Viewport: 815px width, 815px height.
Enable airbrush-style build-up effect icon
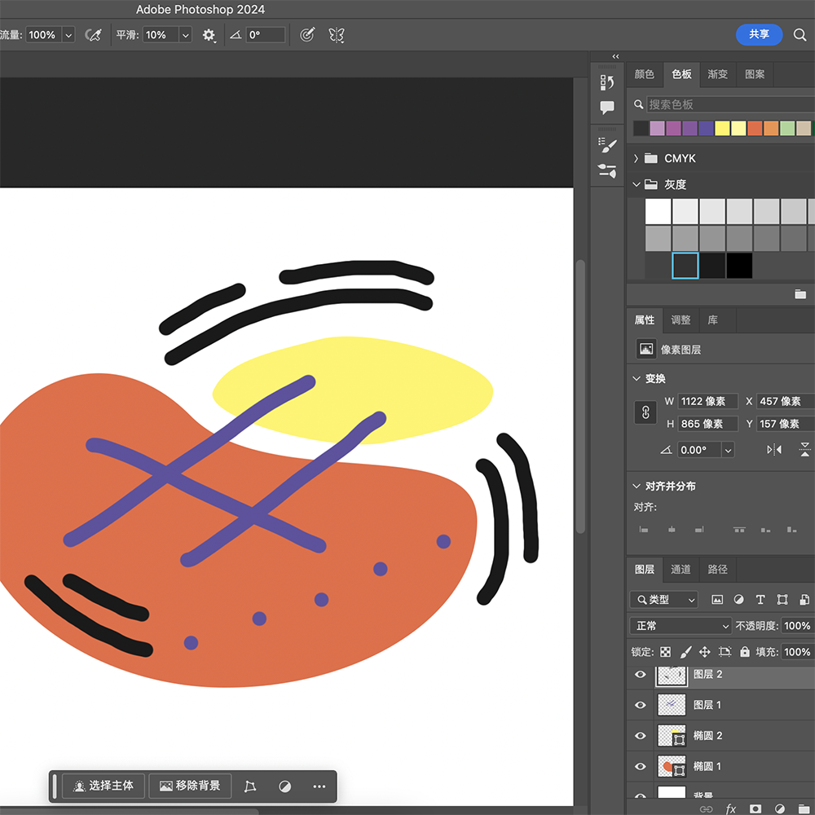(x=94, y=35)
